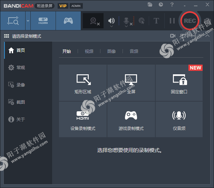Toggle the webcam overlay
The height and width of the screenshot is (188, 214).
93,21
